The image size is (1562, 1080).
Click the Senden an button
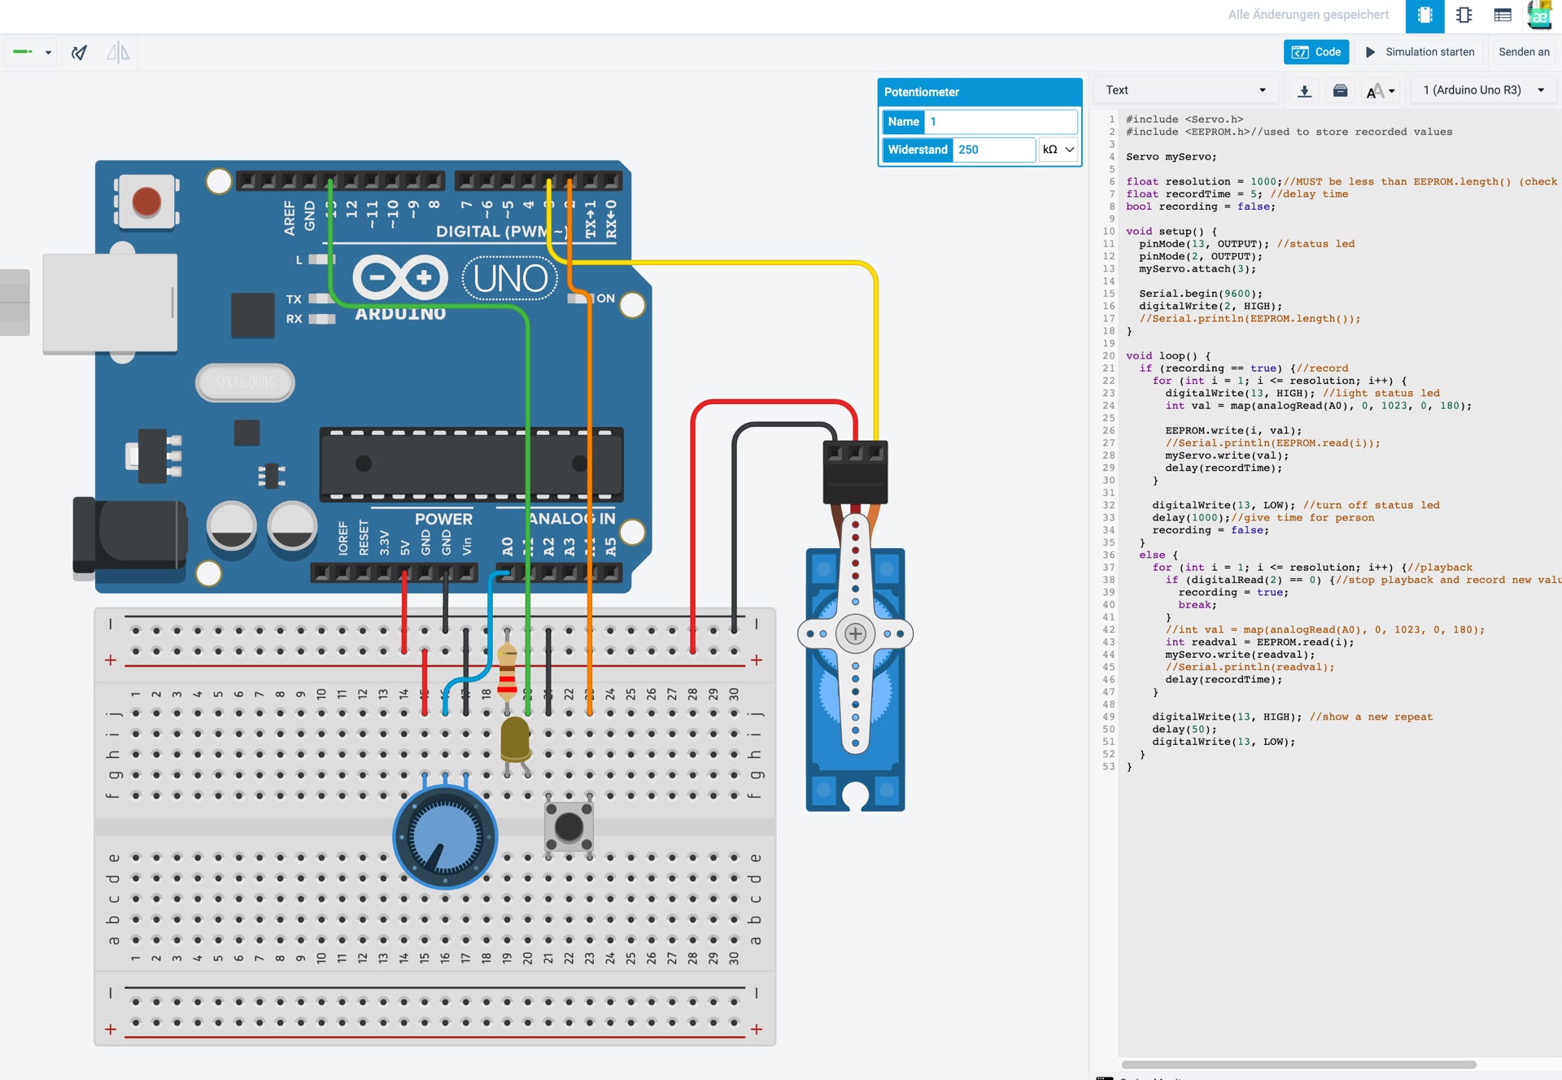pyautogui.click(x=1524, y=52)
